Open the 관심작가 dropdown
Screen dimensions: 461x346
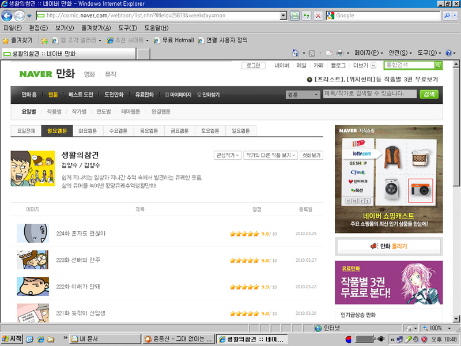(228, 155)
